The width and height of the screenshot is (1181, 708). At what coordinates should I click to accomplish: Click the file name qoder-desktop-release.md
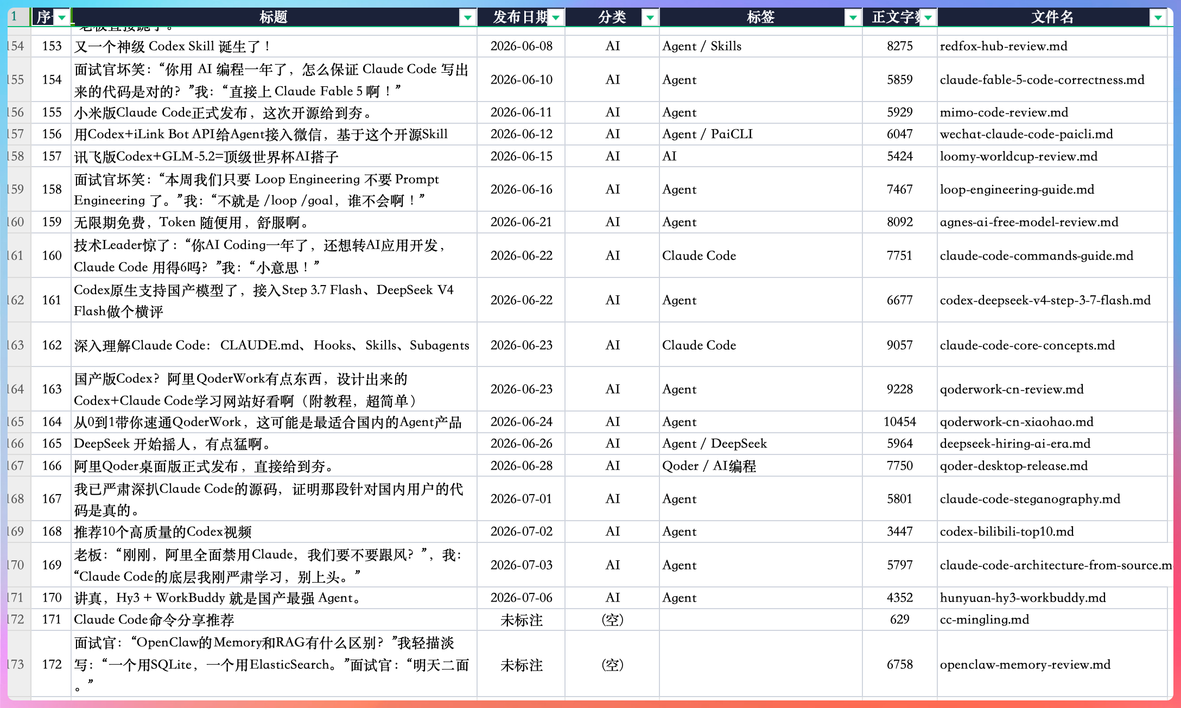(1014, 466)
